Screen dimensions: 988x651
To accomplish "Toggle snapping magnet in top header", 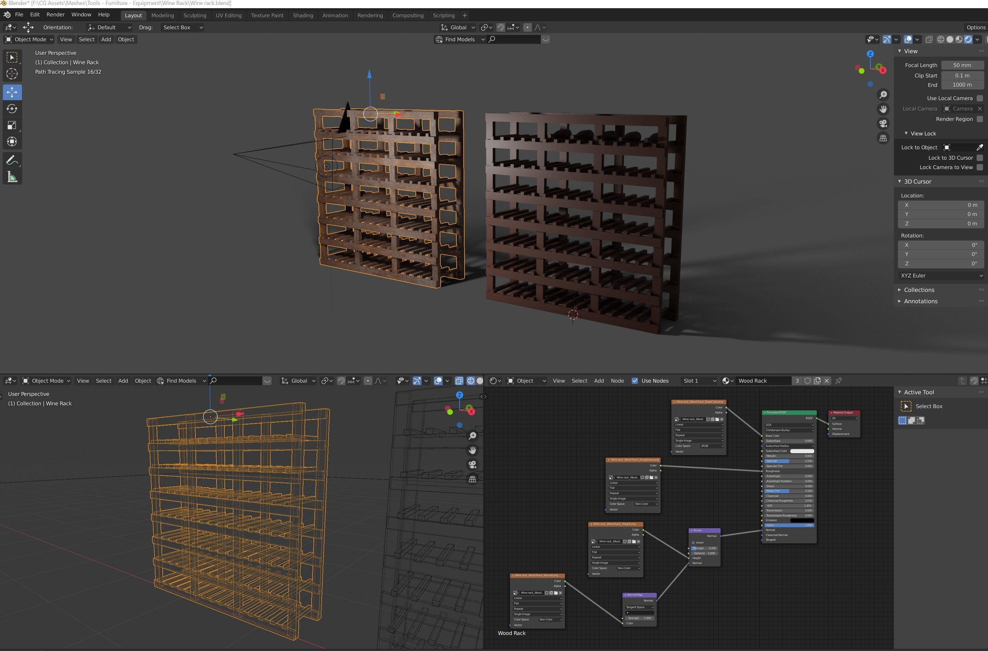I will [501, 27].
